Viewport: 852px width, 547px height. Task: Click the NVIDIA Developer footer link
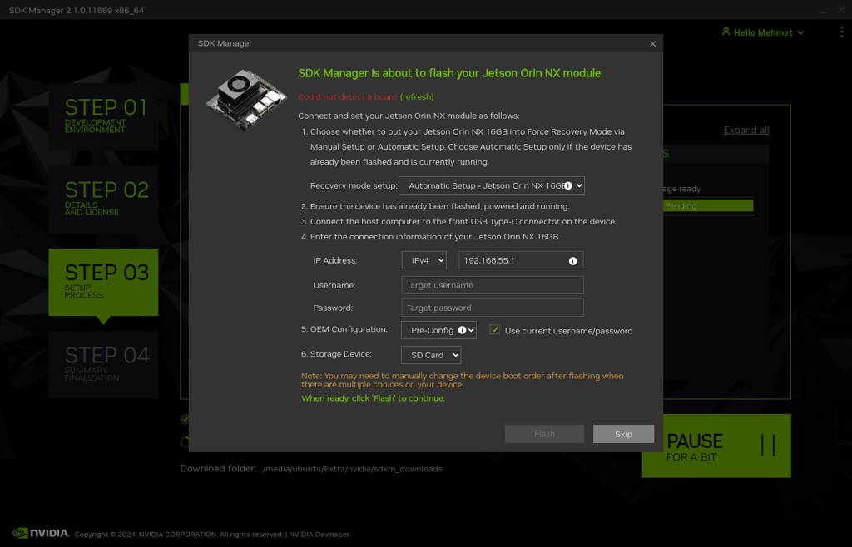[319, 534]
